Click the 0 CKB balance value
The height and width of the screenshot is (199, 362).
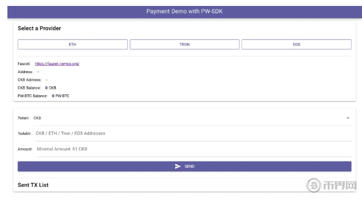click(x=51, y=87)
